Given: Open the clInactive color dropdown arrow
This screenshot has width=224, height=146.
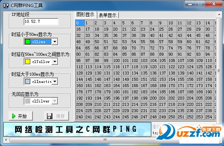Looking at the screenshot, I should click(x=55, y=81).
